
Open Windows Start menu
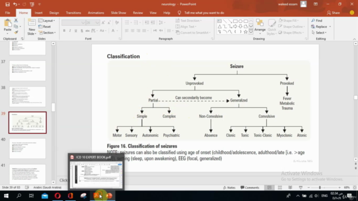pos(6,196)
